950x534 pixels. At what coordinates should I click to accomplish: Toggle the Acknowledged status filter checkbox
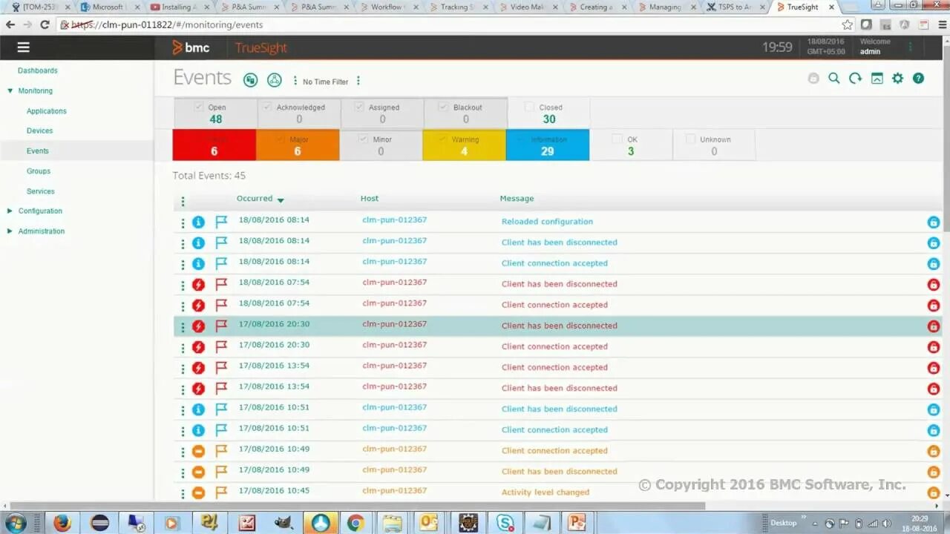point(267,107)
